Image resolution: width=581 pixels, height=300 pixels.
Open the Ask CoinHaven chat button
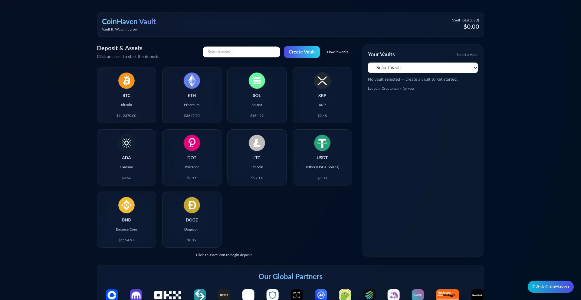[551, 287]
